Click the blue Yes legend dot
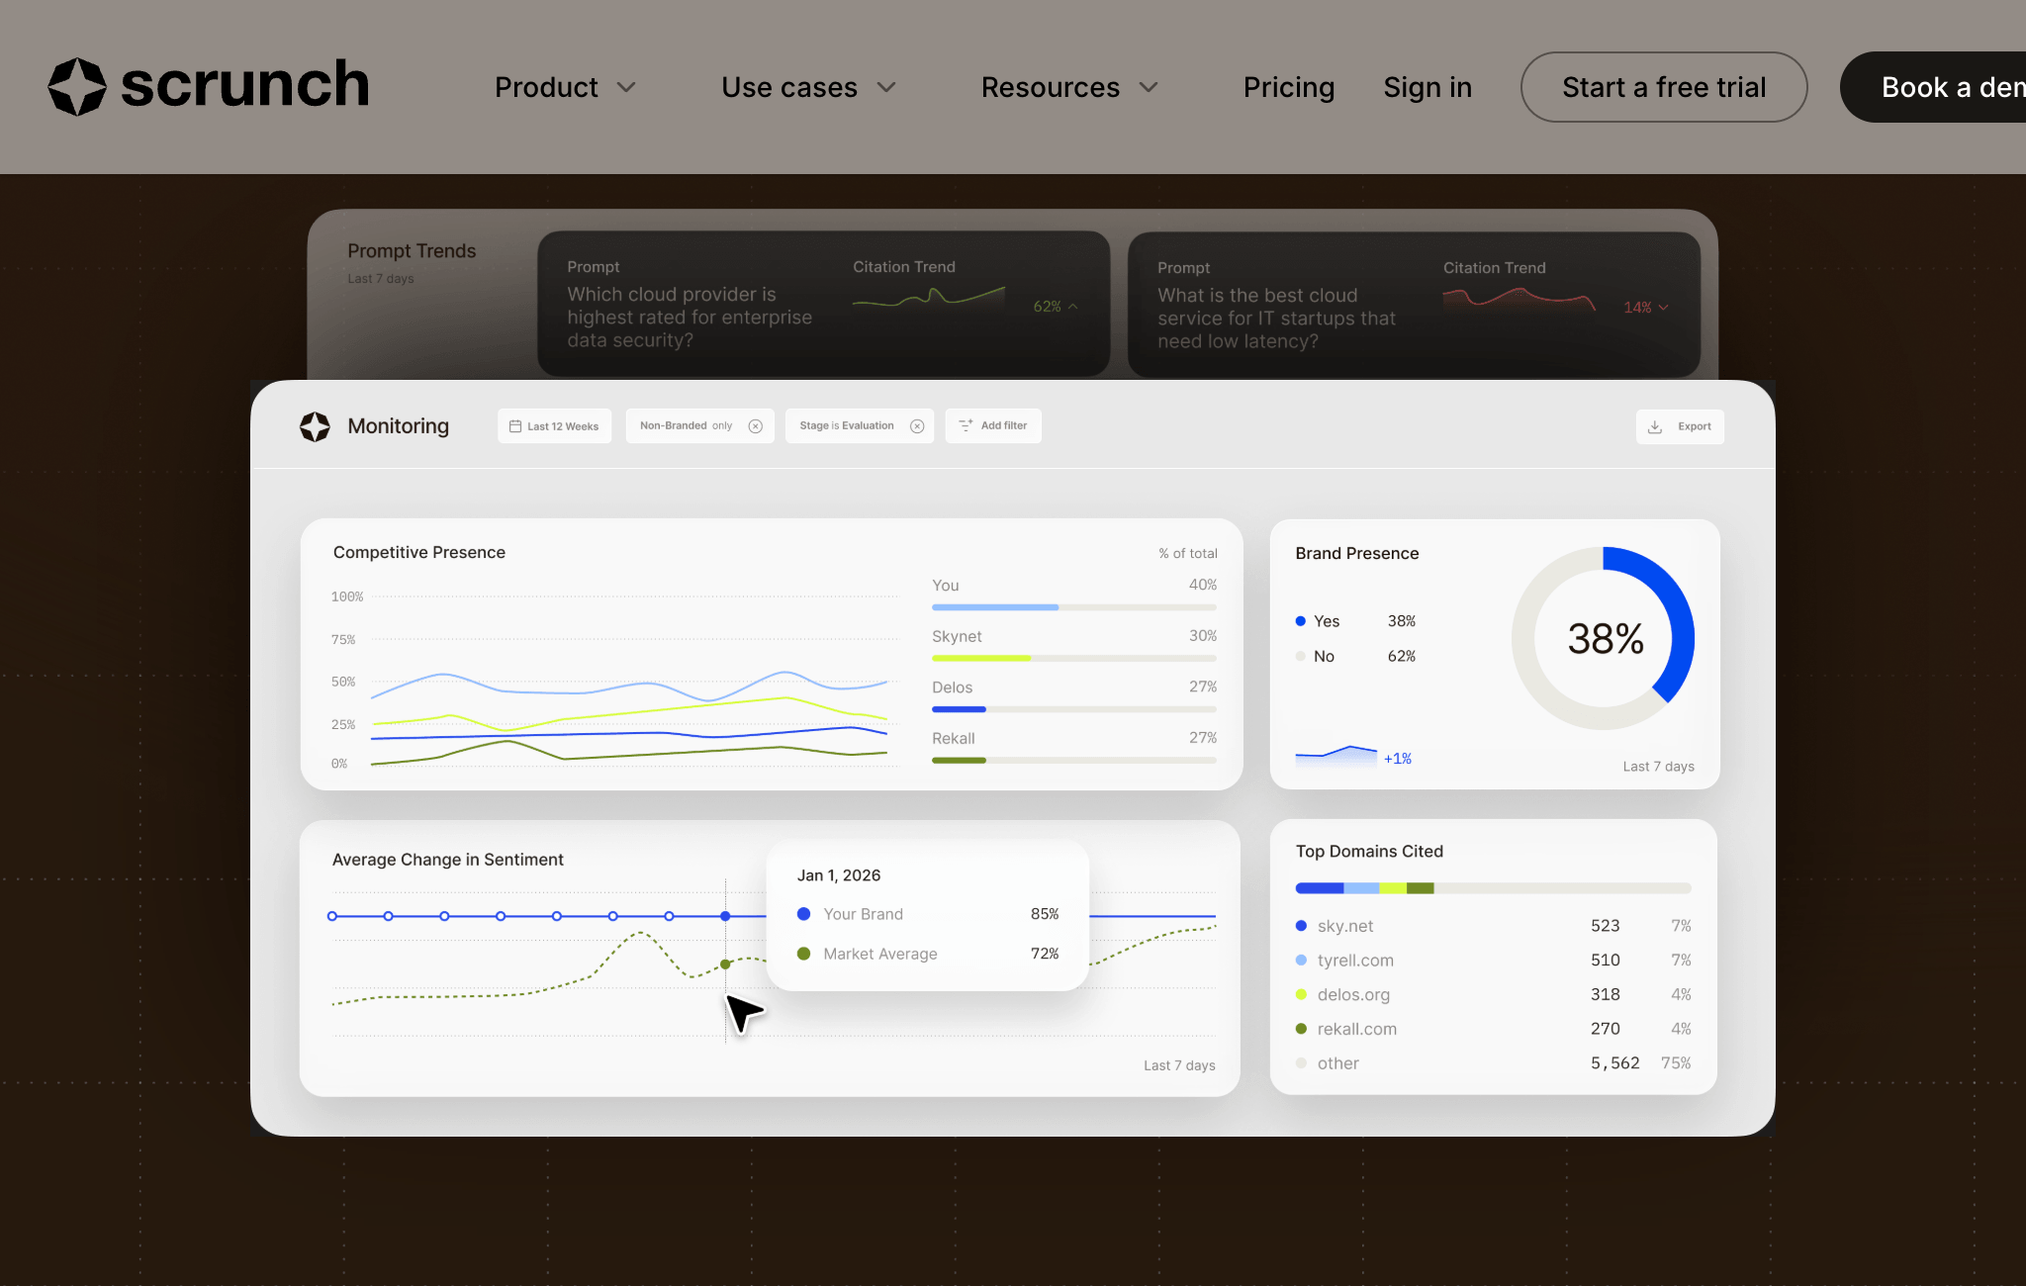2026x1286 pixels. pyautogui.click(x=1301, y=621)
